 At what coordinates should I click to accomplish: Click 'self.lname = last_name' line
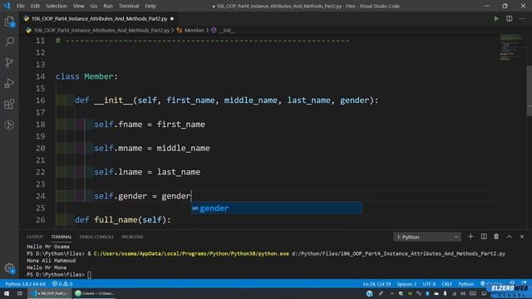[x=147, y=172]
